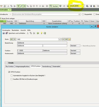Expand the Schnellsuche search field dropdown arrow
99x107 pixels.
[79, 14]
